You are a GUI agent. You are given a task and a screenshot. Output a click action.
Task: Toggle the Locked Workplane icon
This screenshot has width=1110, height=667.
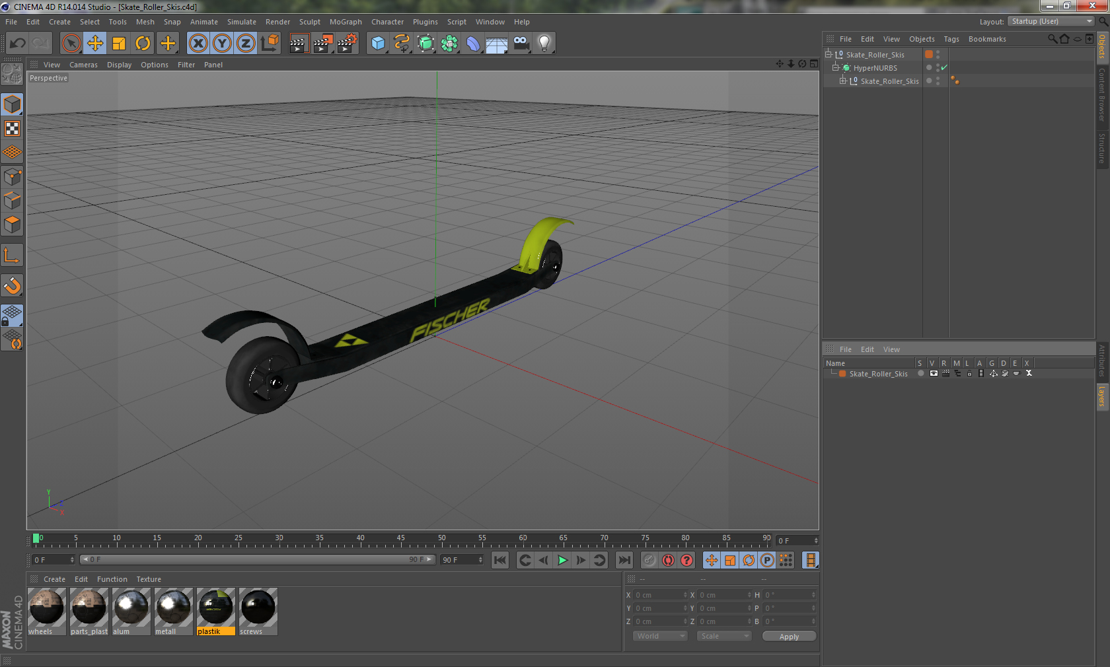tap(13, 316)
